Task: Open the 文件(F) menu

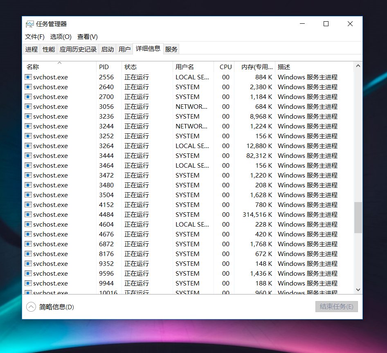Action: (x=34, y=37)
